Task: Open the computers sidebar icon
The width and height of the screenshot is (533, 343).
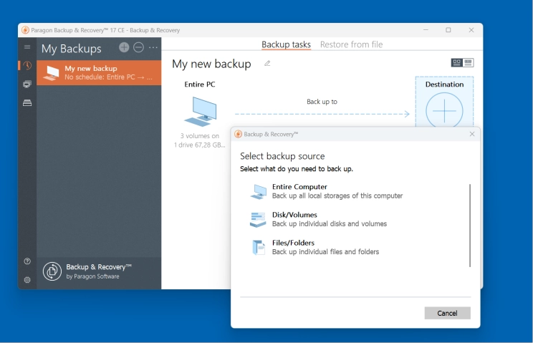Action: click(27, 84)
